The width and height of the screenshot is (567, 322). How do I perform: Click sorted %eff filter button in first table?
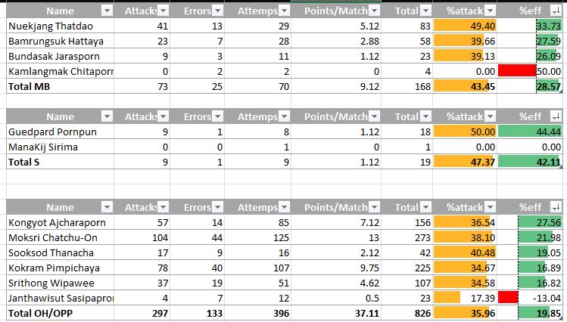[556, 11]
